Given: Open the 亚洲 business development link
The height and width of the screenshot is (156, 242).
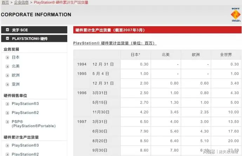Looking at the screenshot, I should (x=15, y=84).
